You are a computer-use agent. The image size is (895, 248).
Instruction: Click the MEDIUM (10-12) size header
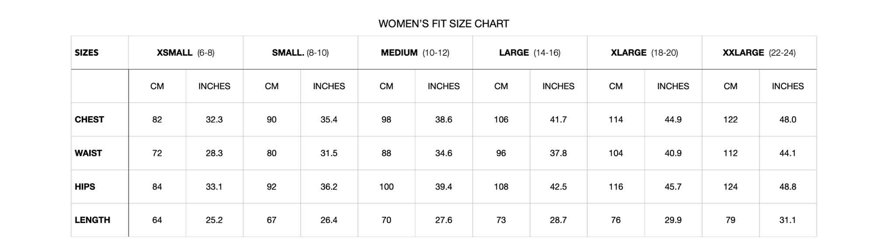click(415, 53)
